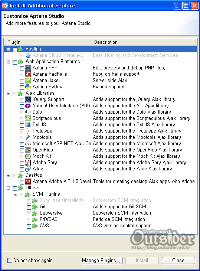This screenshot has height=271, width=200.
Task: Click the Microsoft ASP.NET .net icon
Action: pyautogui.click(x=28, y=144)
